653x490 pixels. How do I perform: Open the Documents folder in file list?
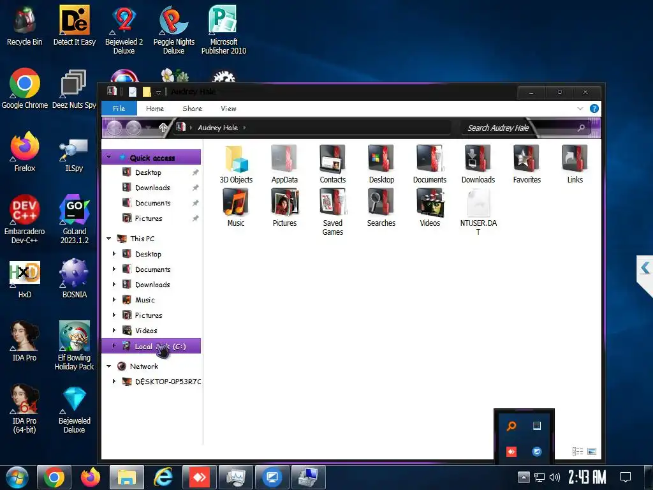(429, 164)
